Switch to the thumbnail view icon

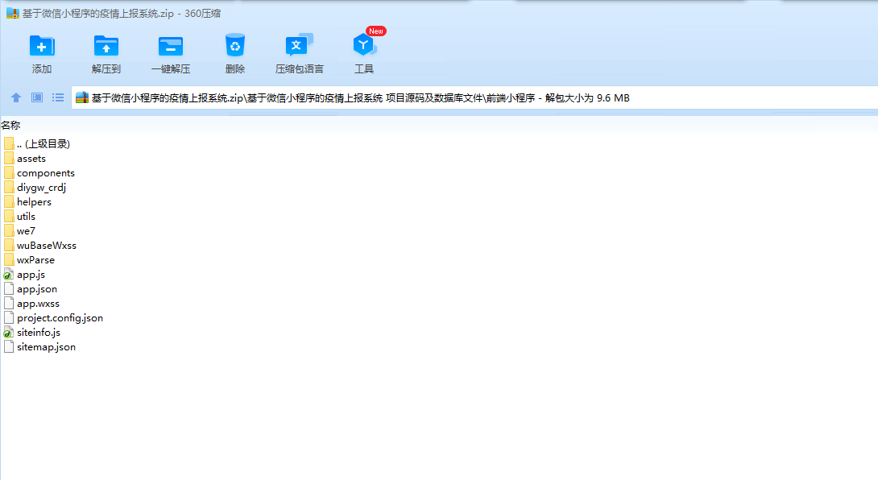[x=37, y=97]
